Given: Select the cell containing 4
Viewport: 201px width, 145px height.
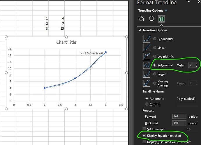Looking at the screenshot, I should coord(57,19).
